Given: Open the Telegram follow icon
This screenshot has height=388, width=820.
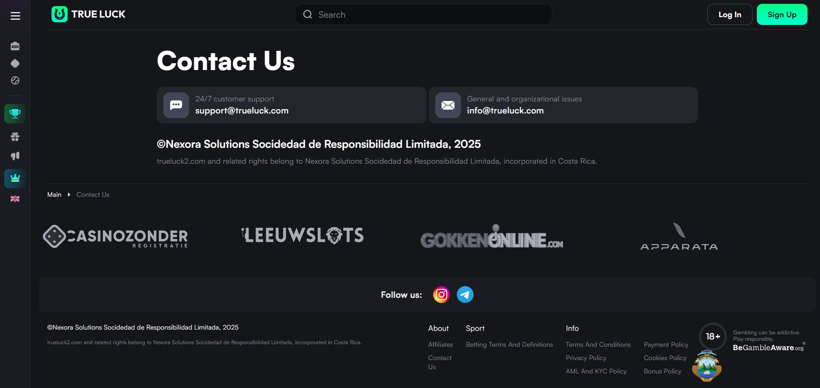Looking at the screenshot, I should 465,295.
